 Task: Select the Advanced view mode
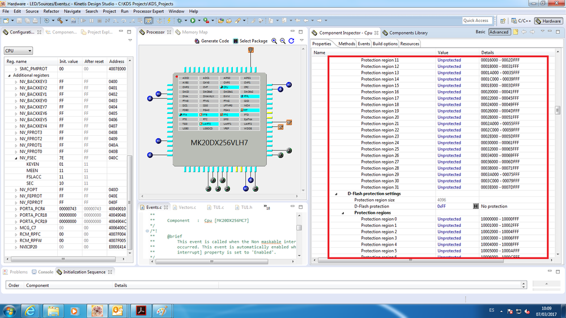click(x=499, y=32)
